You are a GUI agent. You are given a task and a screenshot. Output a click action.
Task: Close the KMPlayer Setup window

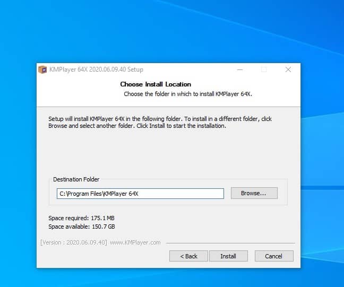point(288,69)
